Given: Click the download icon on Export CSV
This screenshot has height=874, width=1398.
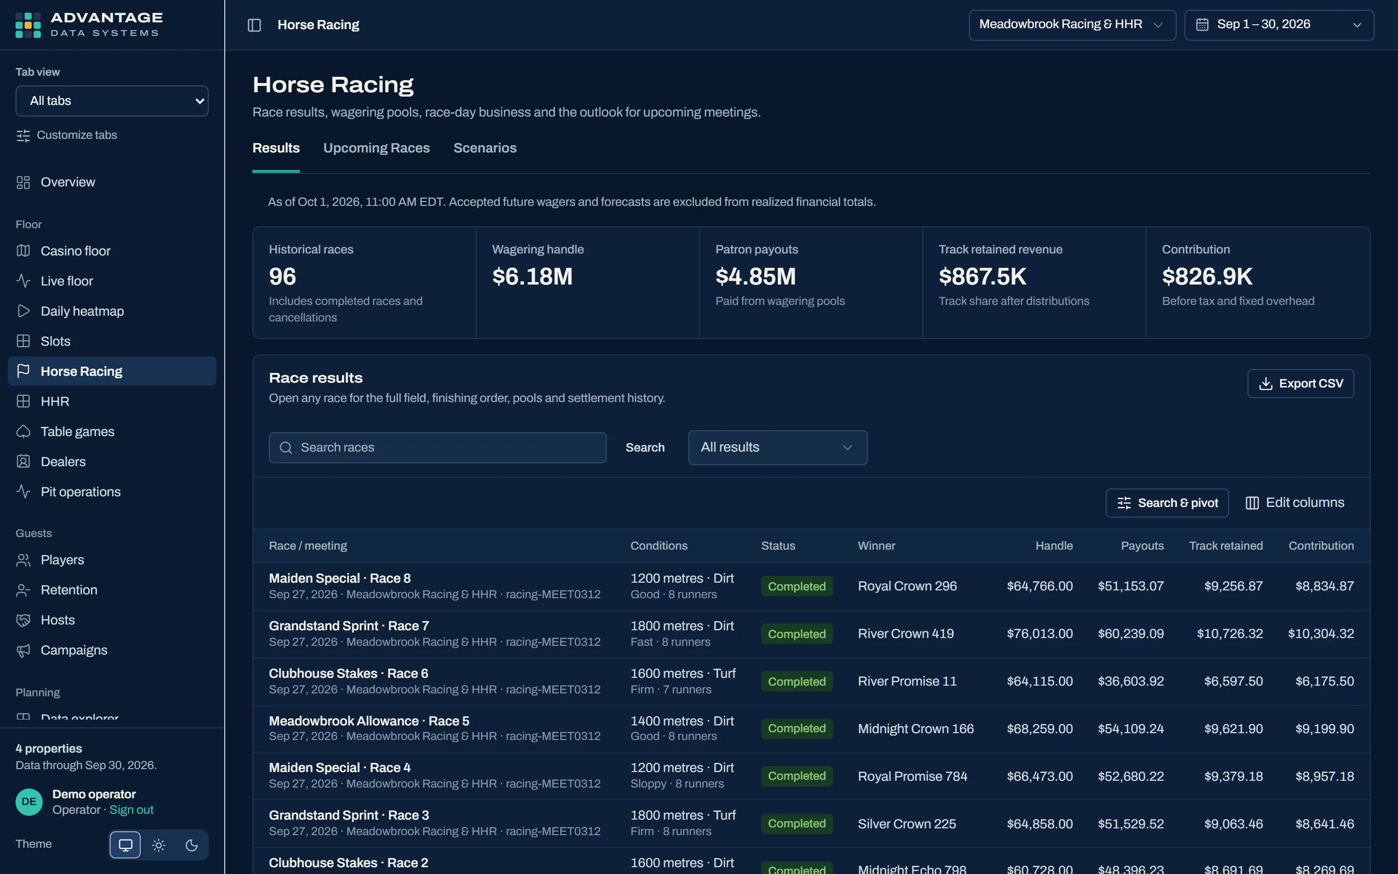Looking at the screenshot, I should click(1265, 384).
